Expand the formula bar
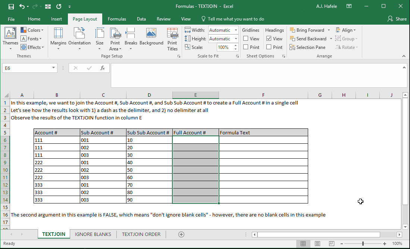The image size is (410, 249). (404, 68)
